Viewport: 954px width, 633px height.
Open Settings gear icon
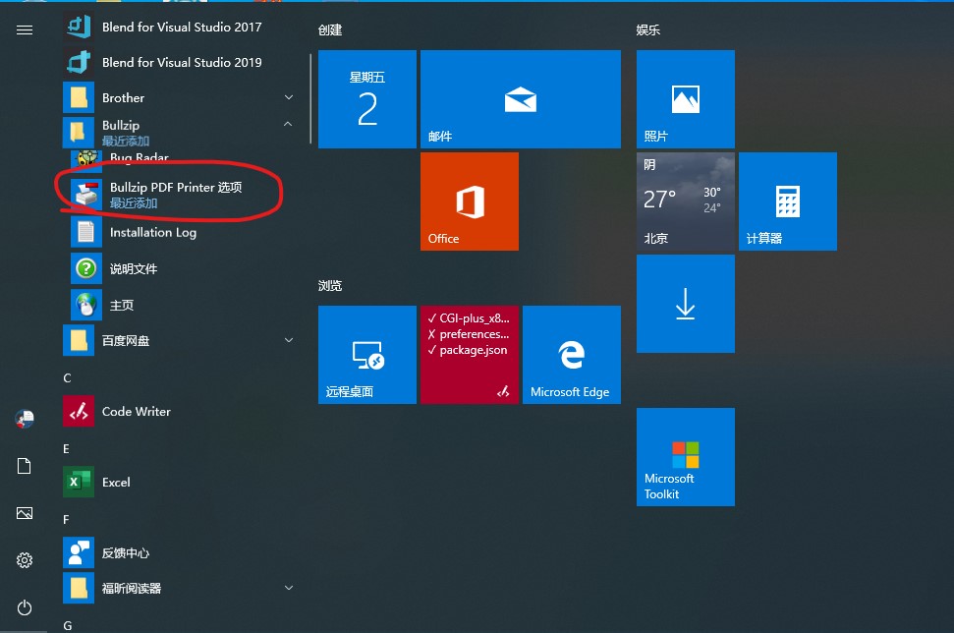[x=25, y=560]
